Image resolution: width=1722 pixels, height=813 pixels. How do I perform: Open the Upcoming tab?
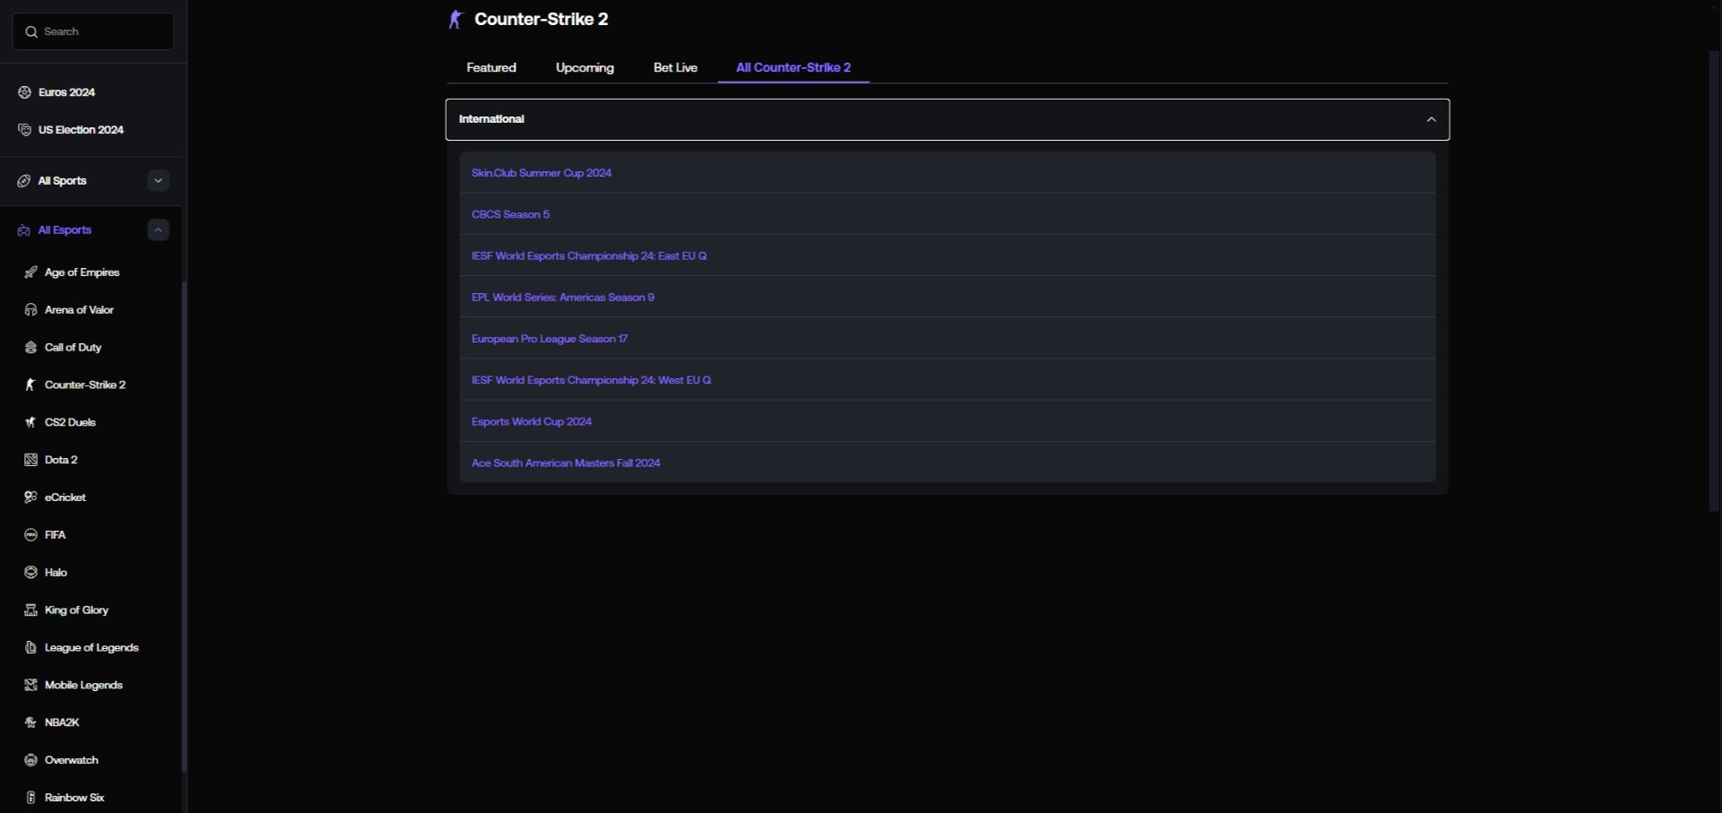pyautogui.click(x=585, y=67)
